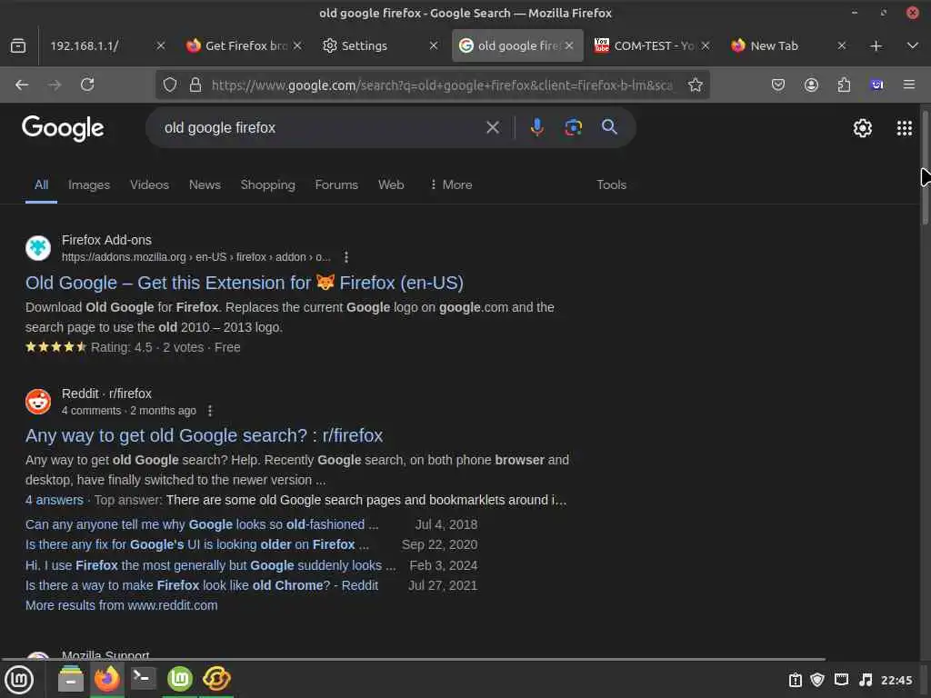This screenshot has height=698, width=931.
Task: Open make Firefox look like old Chrome link
Action: tap(201, 585)
